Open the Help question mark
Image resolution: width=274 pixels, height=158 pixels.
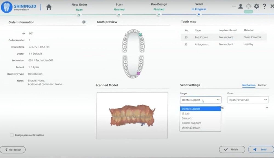264,6
